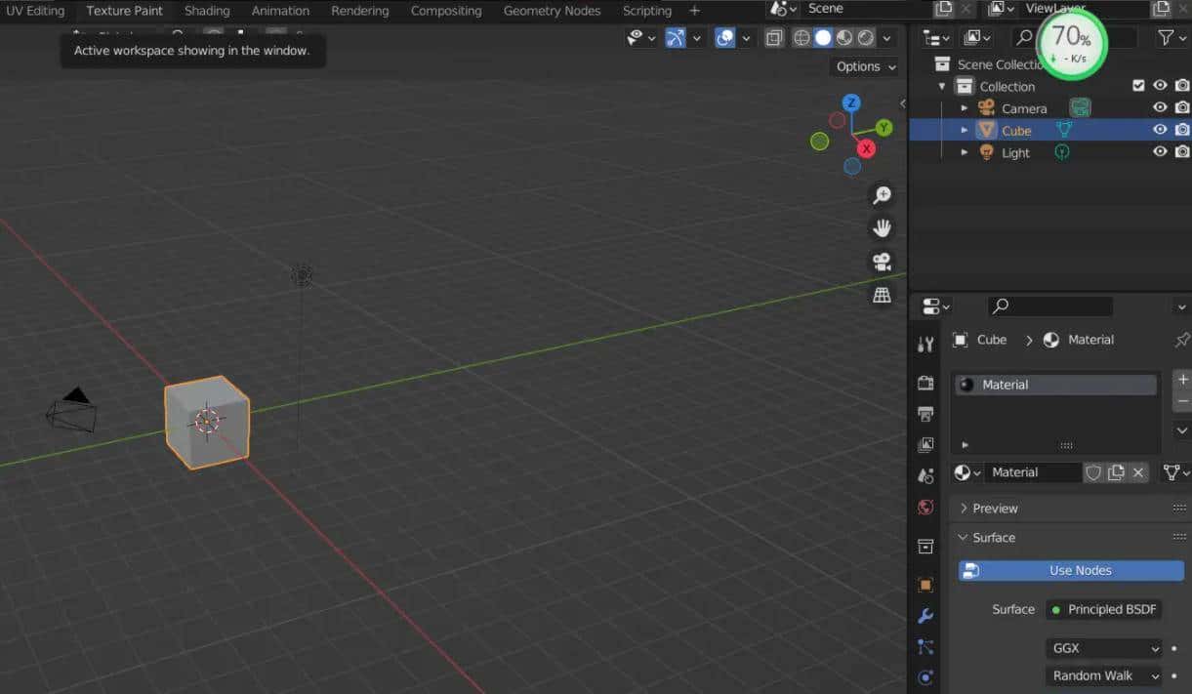
Task: Enable Rendered viewport shading mode
Action: (x=866, y=37)
